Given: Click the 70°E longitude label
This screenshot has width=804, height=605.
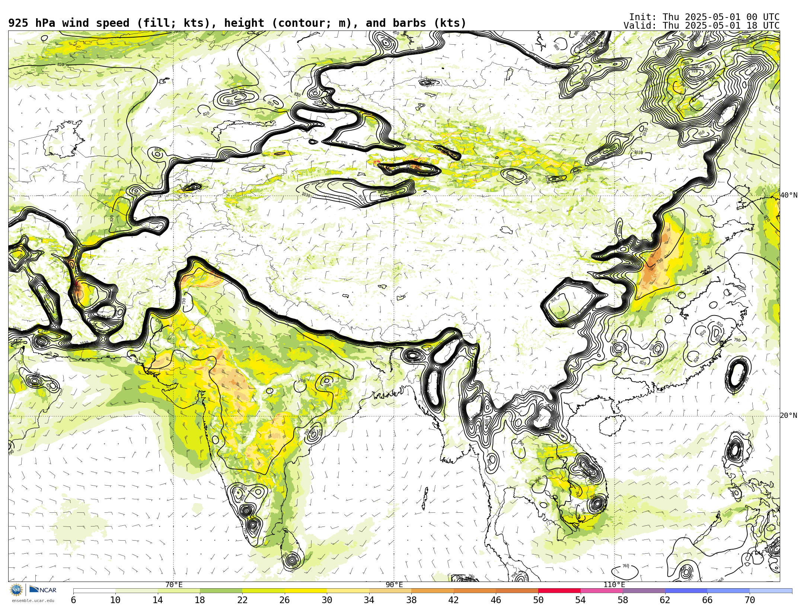Looking at the screenshot, I should tap(174, 585).
